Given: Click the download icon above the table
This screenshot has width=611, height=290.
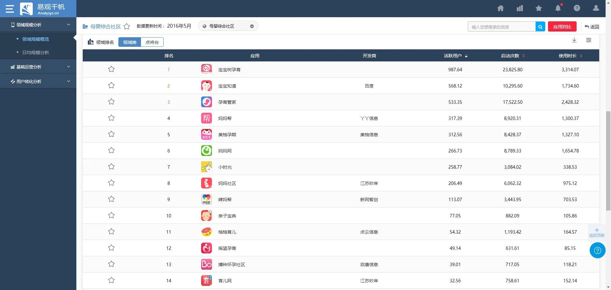Looking at the screenshot, I should point(574,40).
